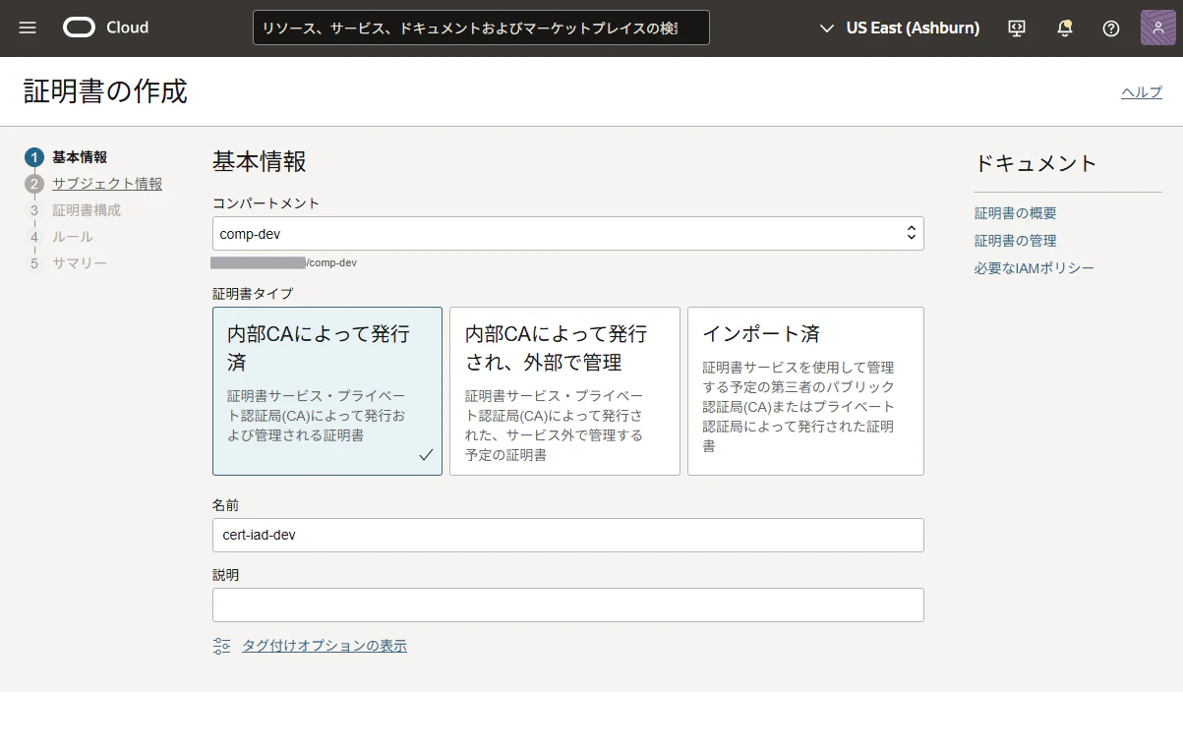Open the ヘルプ link

click(x=1142, y=91)
